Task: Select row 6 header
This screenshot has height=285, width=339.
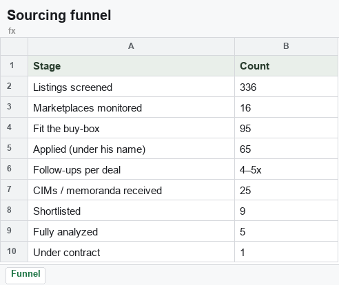Action: point(14,169)
